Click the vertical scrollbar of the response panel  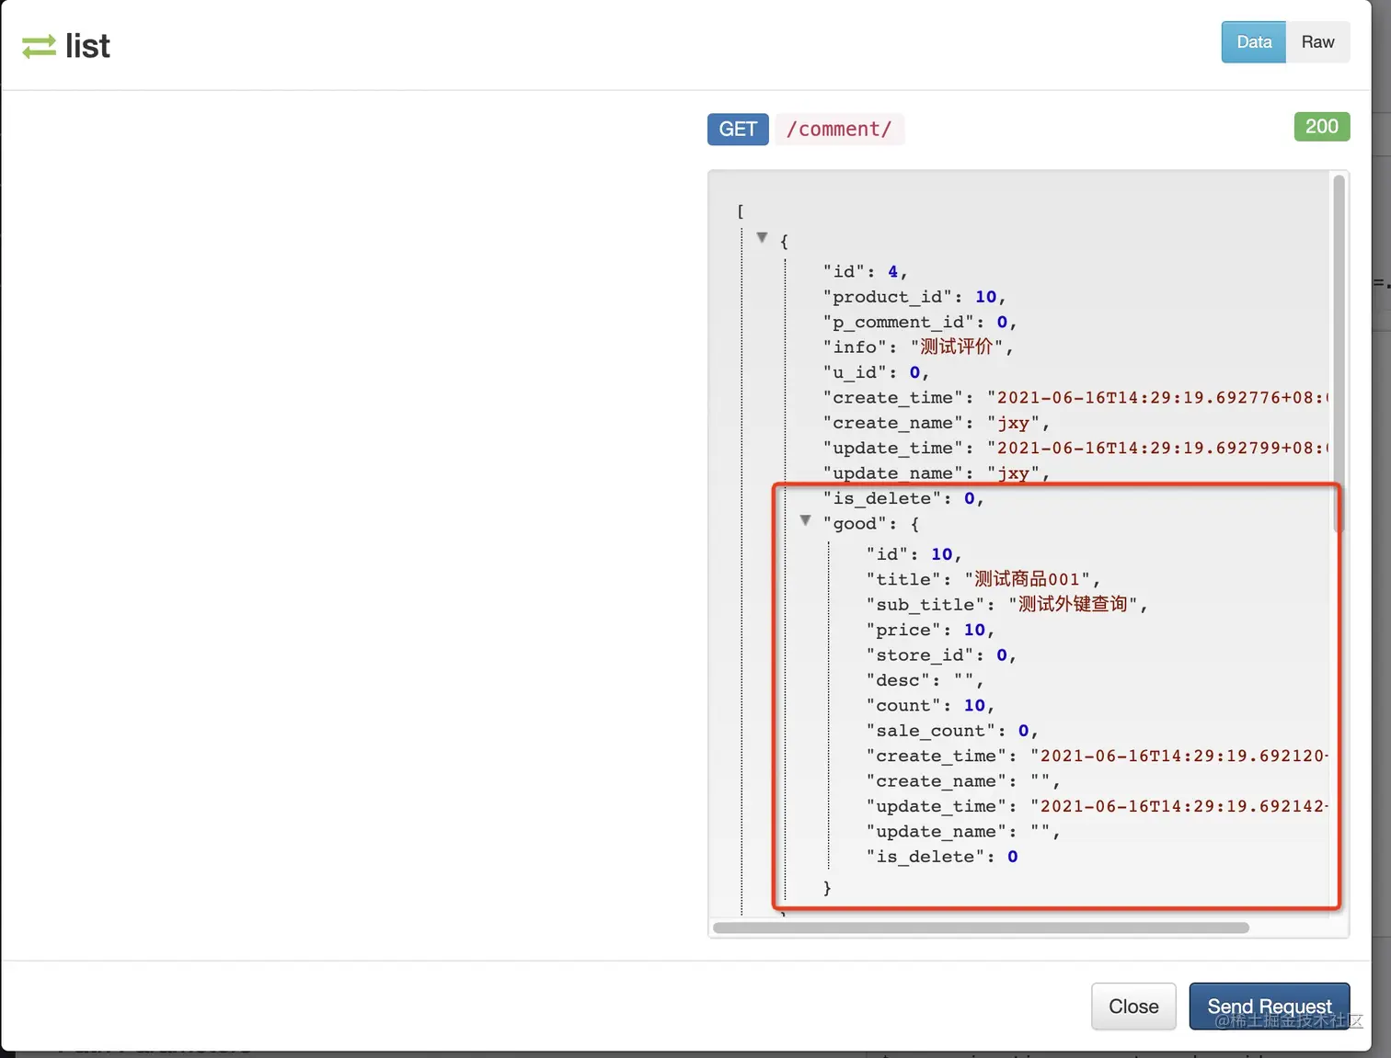[1339, 352]
